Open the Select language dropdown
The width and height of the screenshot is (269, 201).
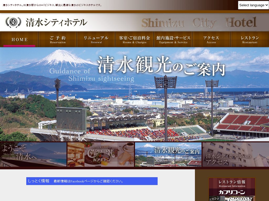(253, 5)
